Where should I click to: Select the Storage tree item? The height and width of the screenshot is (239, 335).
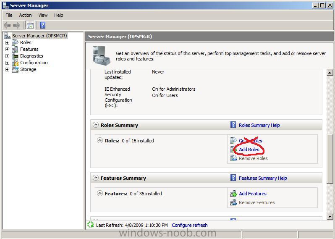(x=28, y=69)
